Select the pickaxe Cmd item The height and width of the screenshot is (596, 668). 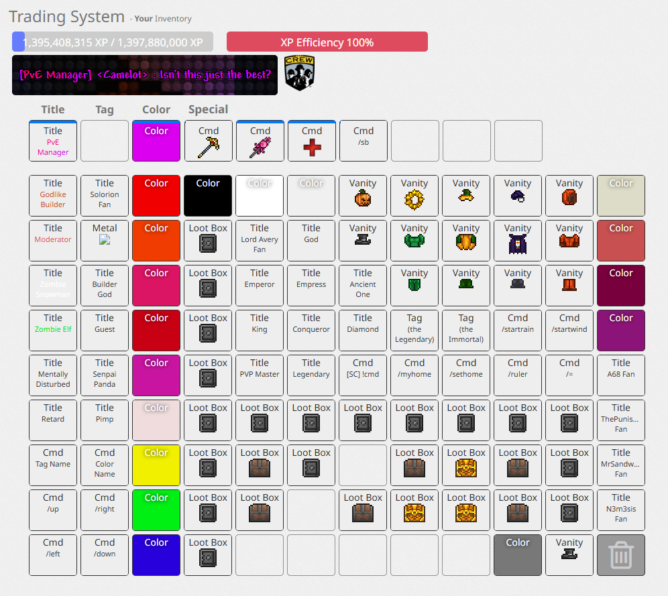(x=209, y=141)
